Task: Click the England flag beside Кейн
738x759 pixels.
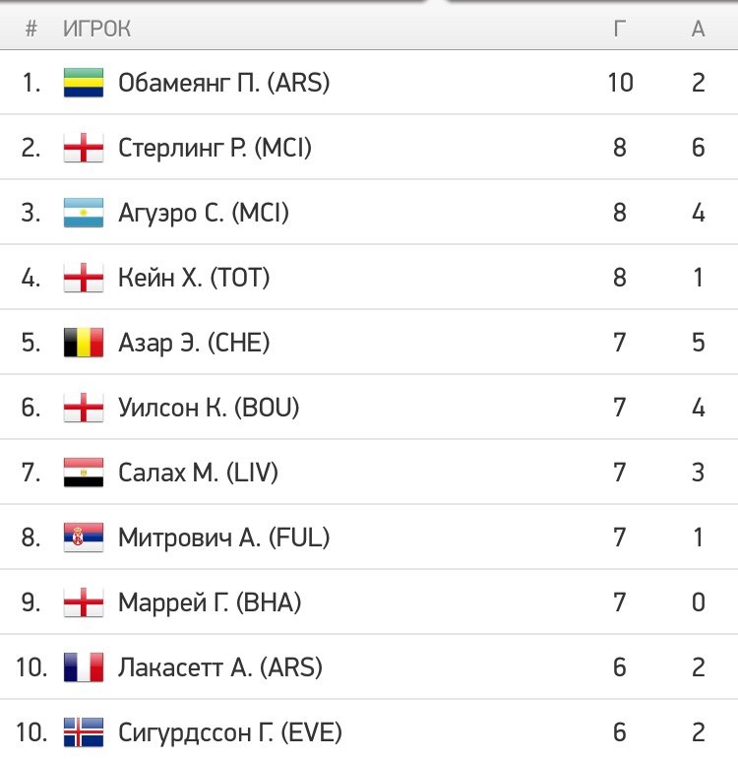Action: (84, 278)
